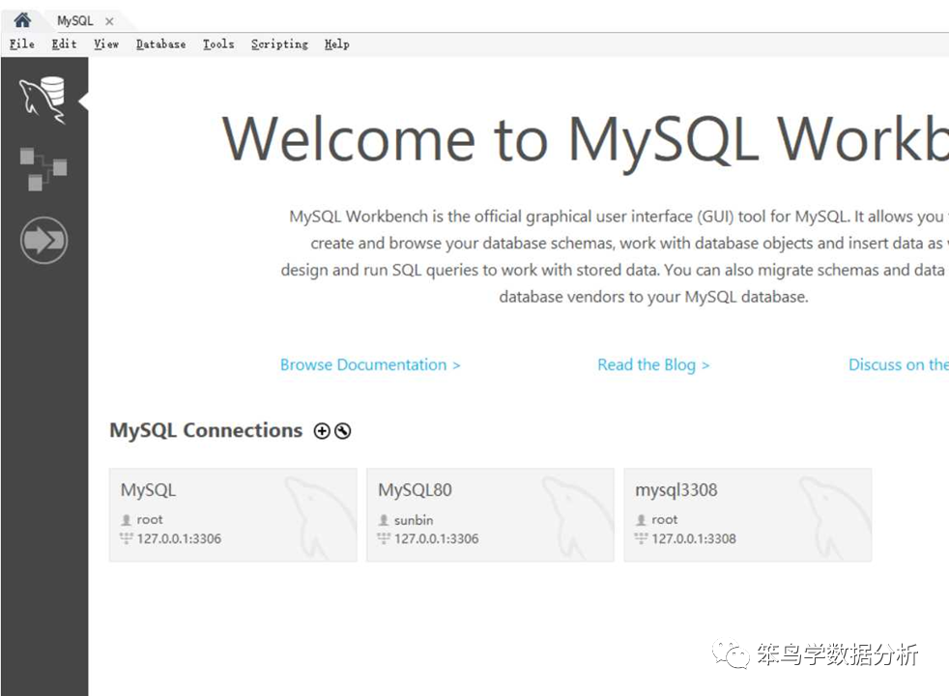Open the View menu
The height and width of the screenshot is (696, 949).
point(106,44)
